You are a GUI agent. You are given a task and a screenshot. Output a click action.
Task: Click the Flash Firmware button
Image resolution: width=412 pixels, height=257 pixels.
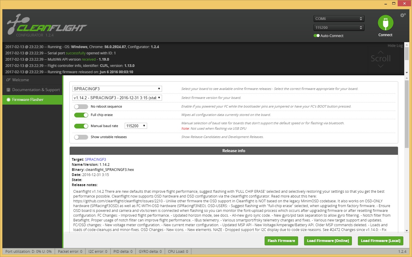(281, 241)
